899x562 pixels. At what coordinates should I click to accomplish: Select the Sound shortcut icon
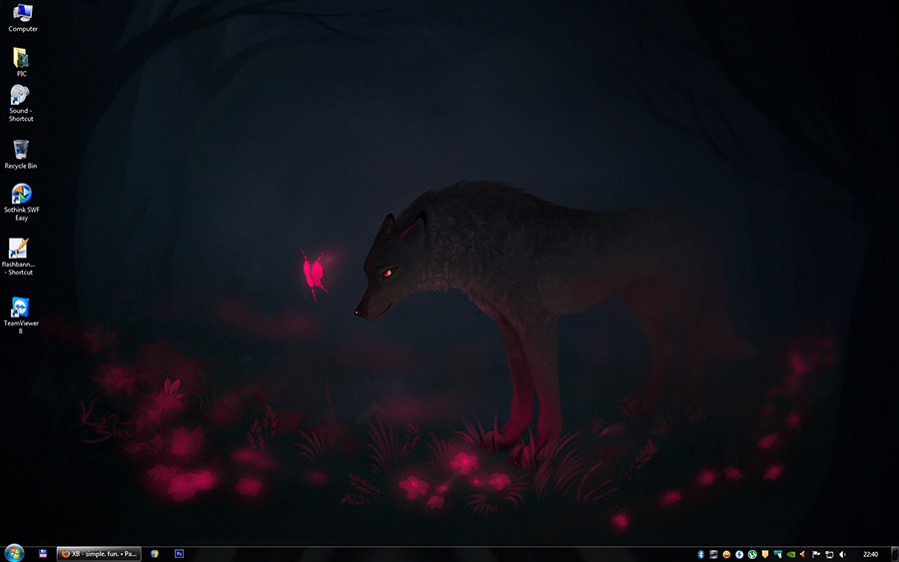21,104
